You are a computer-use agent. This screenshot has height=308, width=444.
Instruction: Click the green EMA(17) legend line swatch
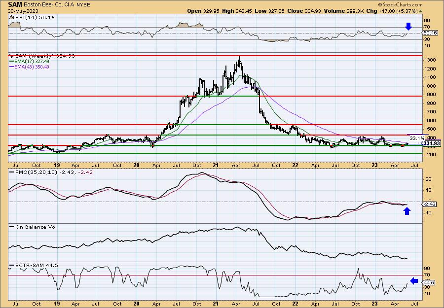(12, 62)
